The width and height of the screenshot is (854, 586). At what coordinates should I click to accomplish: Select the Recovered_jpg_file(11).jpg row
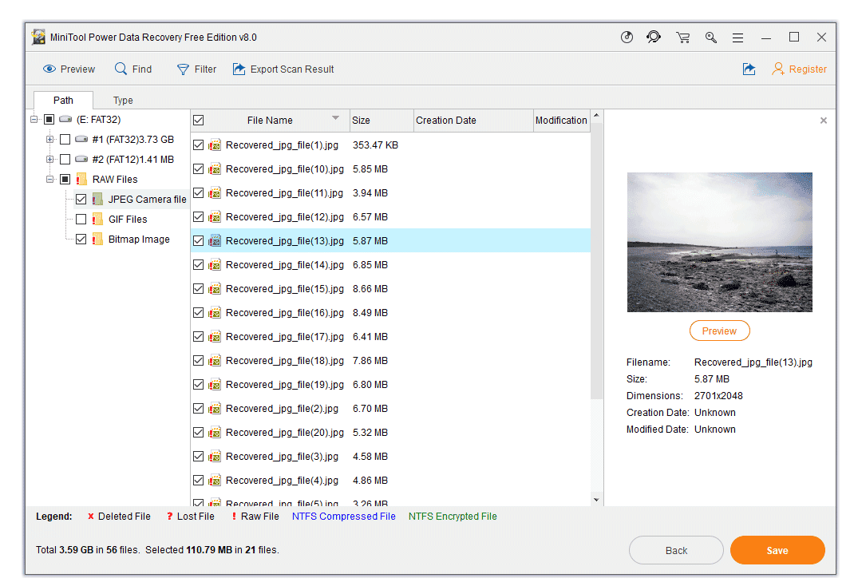click(390, 192)
